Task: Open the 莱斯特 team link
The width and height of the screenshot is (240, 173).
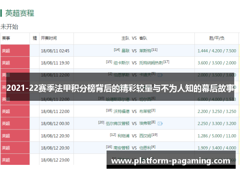Action: pyautogui.click(x=145, y=51)
